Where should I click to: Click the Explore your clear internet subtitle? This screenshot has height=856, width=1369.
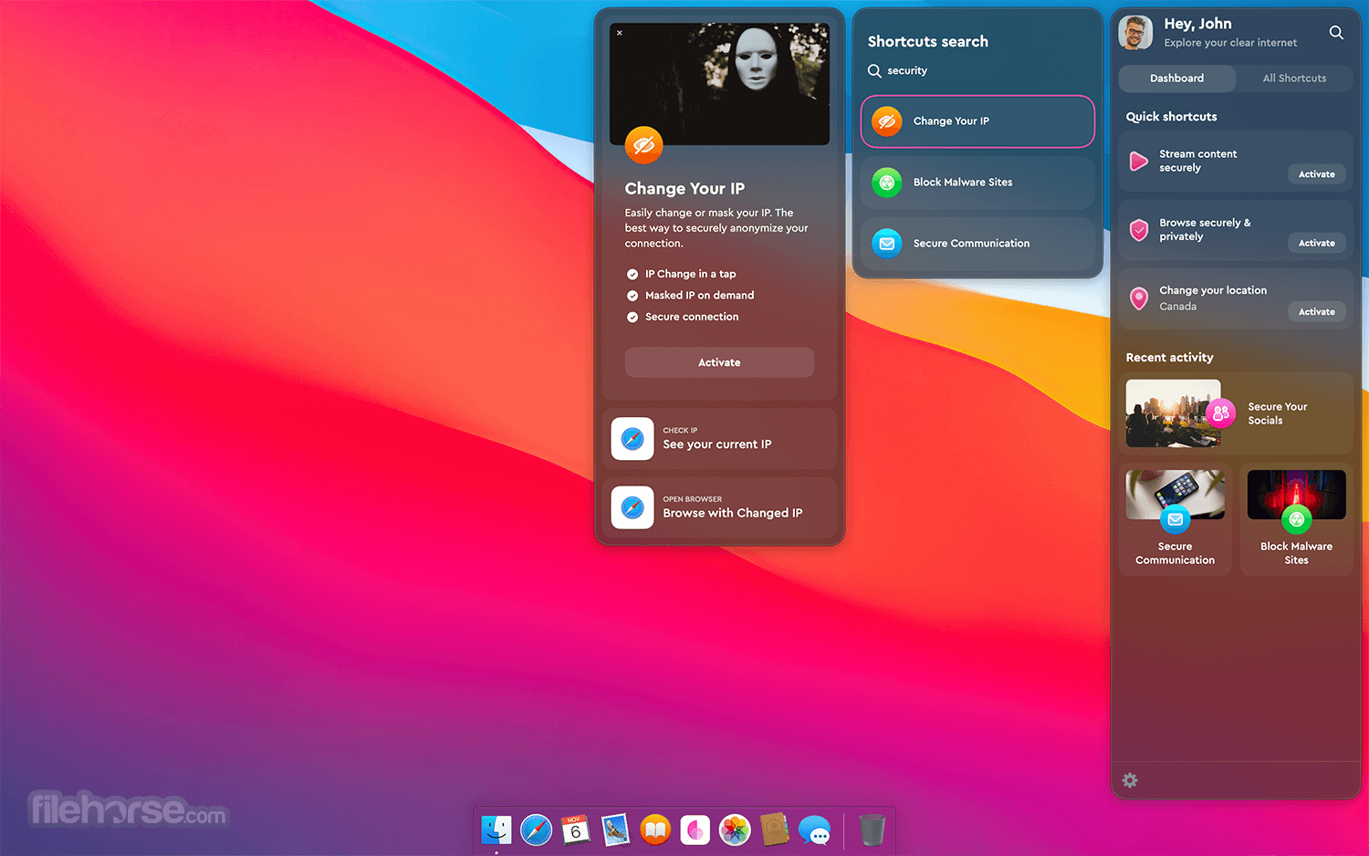pos(1230,43)
